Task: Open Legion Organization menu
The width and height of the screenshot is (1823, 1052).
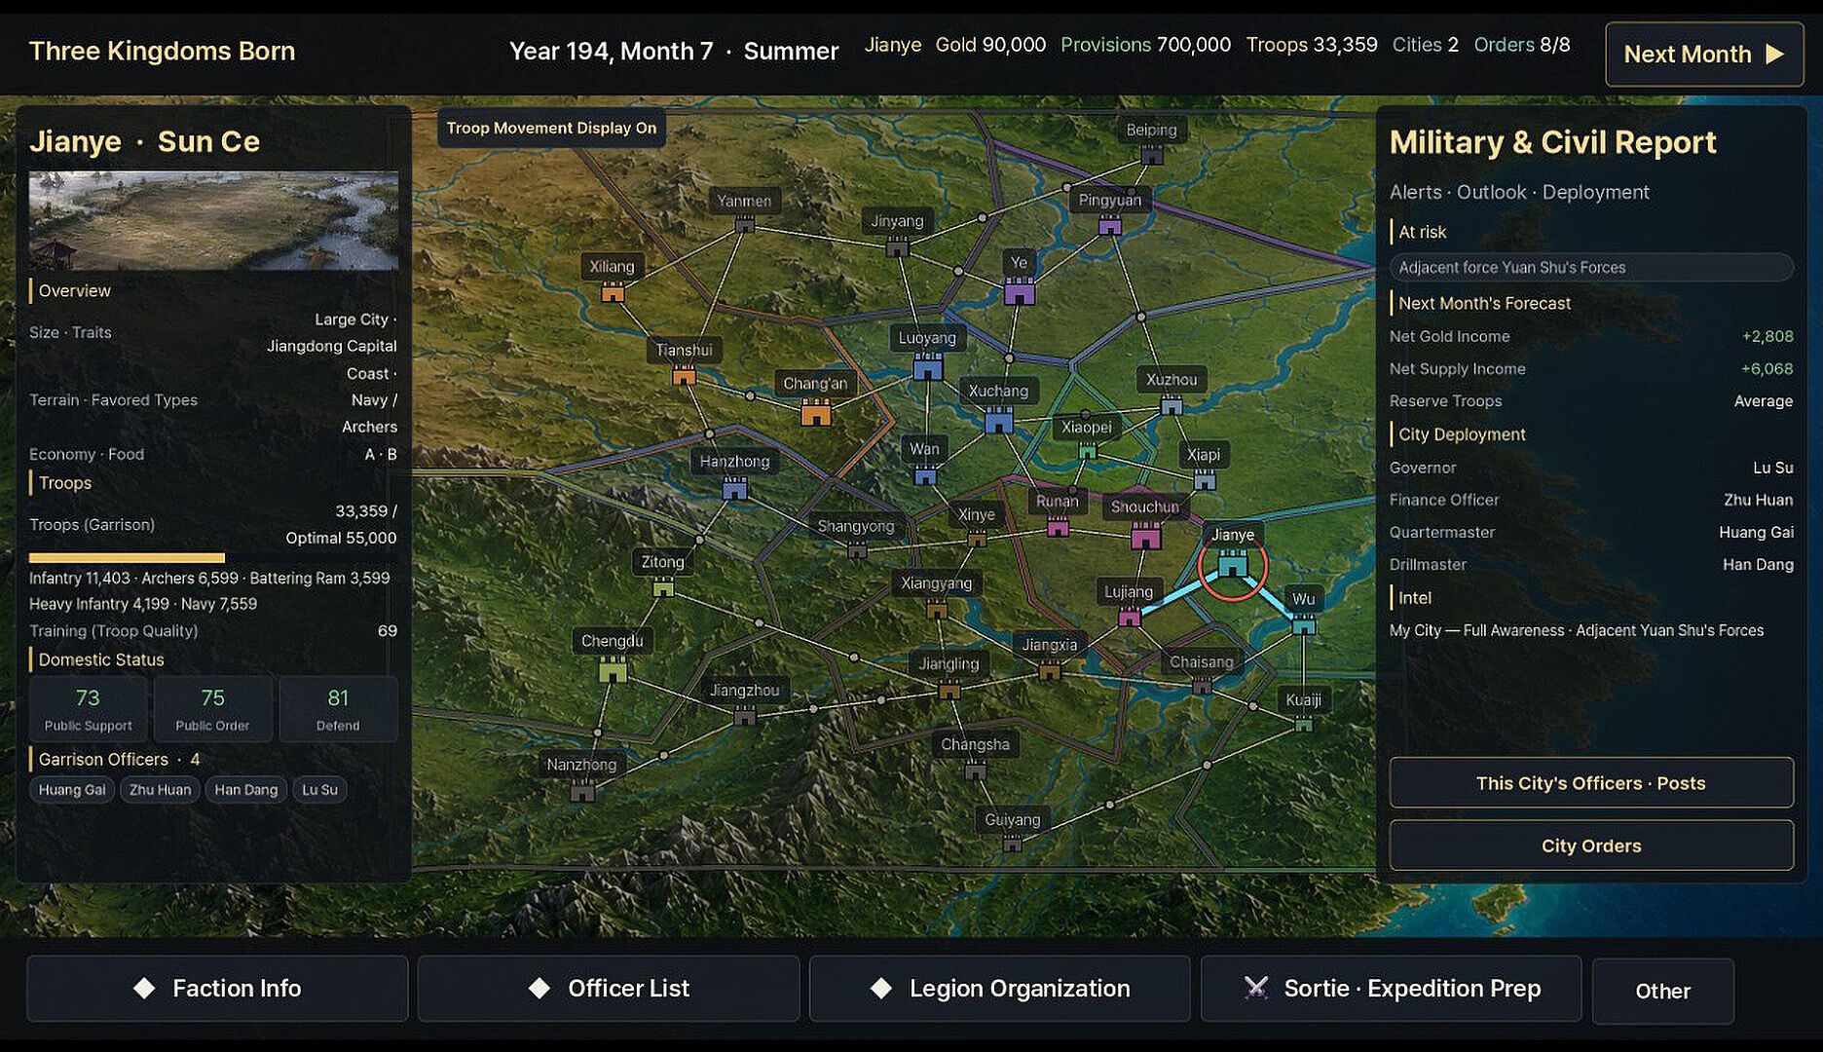Action: [x=1000, y=989]
